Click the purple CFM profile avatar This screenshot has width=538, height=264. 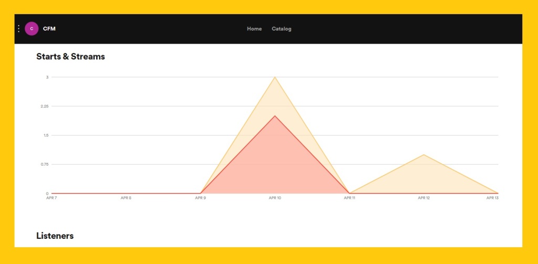[x=32, y=29]
